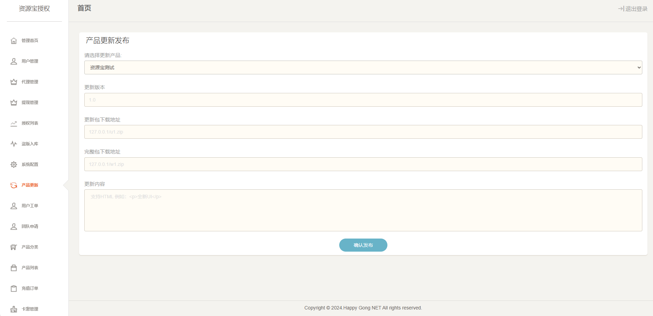
Task: Go to 用户工单 in sidebar
Action: [x=30, y=206]
